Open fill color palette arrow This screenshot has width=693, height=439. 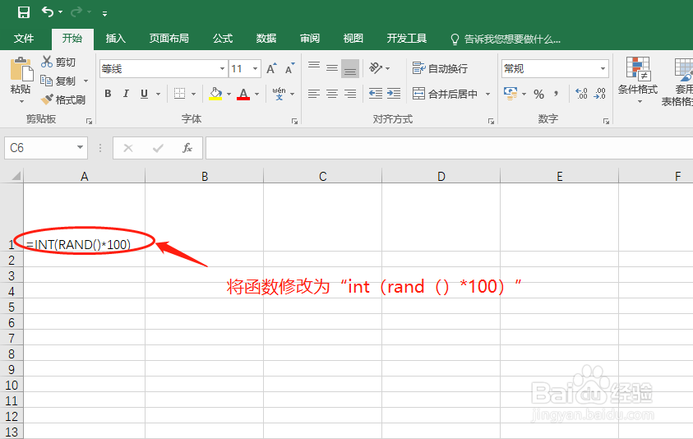(229, 95)
